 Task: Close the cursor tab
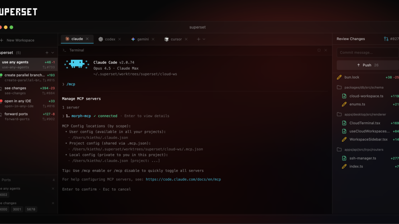186,39
